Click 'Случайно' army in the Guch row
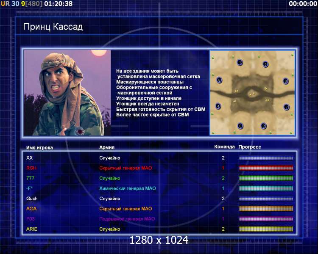The width and height of the screenshot is (318, 254). coord(110,199)
